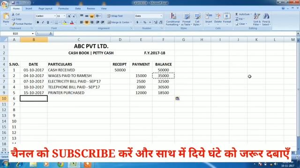Image resolution: width=300 pixels, height=168 pixels.
Task: Toggle Bottom Align
Action: click(x=92, y=16)
